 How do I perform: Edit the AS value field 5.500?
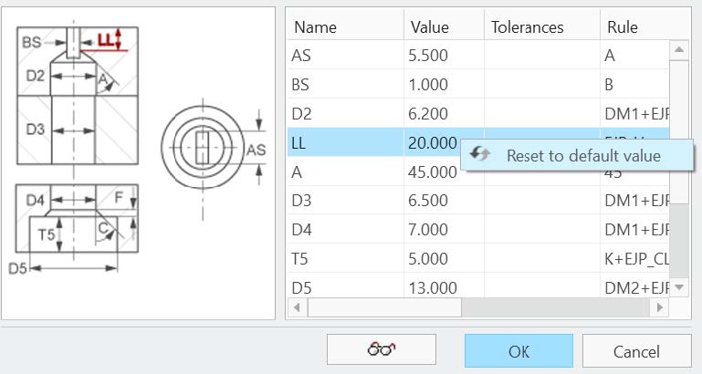click(x=430, y=55)
